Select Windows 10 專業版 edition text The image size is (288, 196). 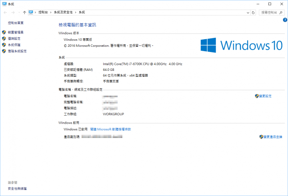(x=78, y=40)
